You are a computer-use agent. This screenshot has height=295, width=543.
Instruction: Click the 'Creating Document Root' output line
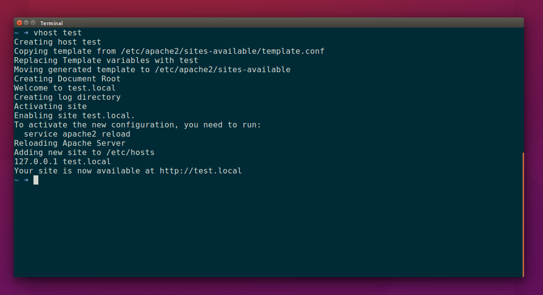pos(66,78)
